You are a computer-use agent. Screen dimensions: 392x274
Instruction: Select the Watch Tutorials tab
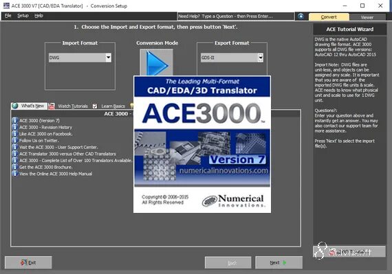[x=73, y=106]
